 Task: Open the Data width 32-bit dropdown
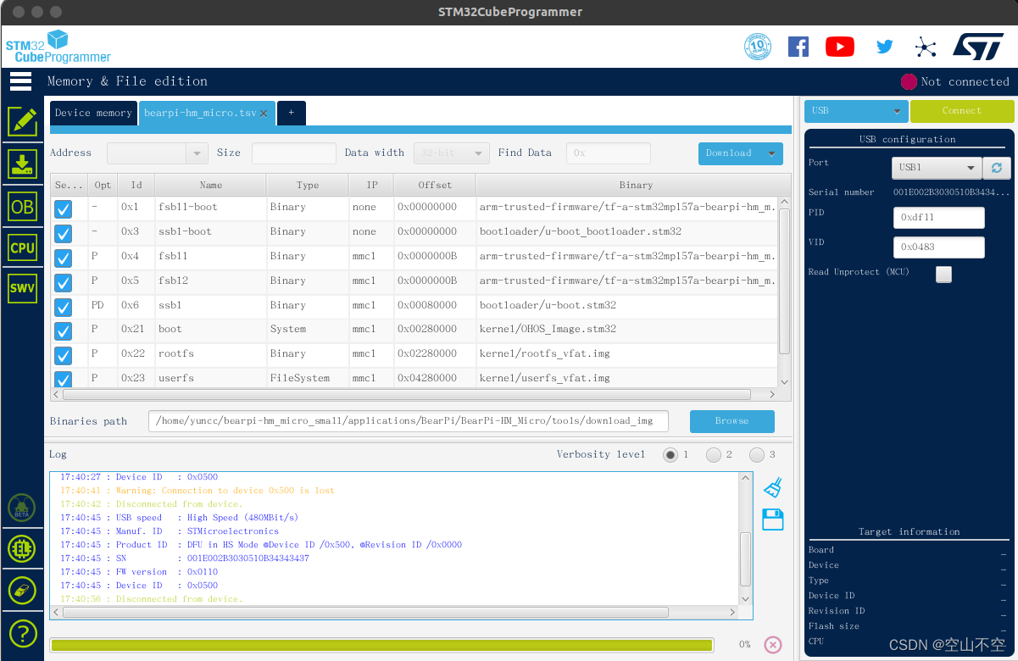(452, 153)
